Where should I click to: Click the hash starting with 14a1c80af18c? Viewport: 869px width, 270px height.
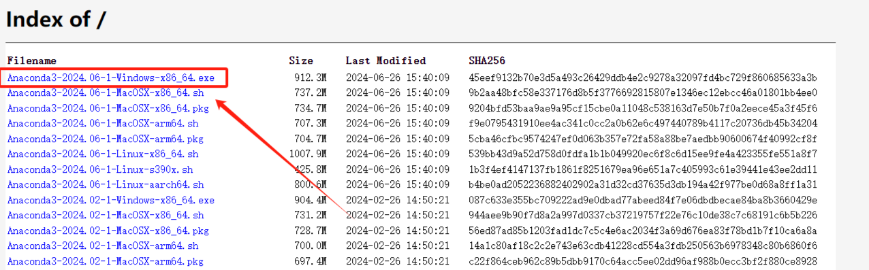click(643, 246)
